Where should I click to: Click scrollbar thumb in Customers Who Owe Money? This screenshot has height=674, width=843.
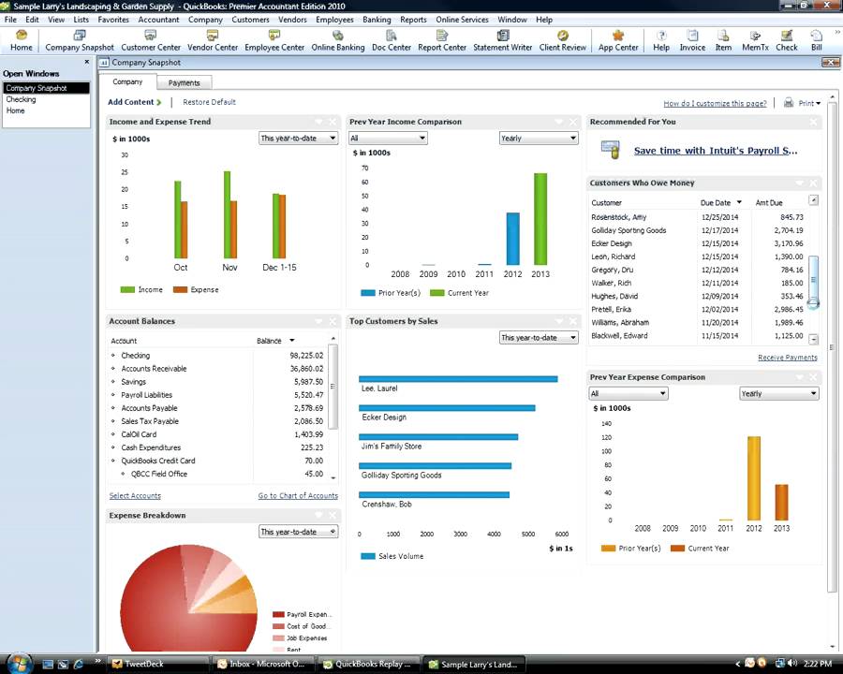tap(813, 280)
